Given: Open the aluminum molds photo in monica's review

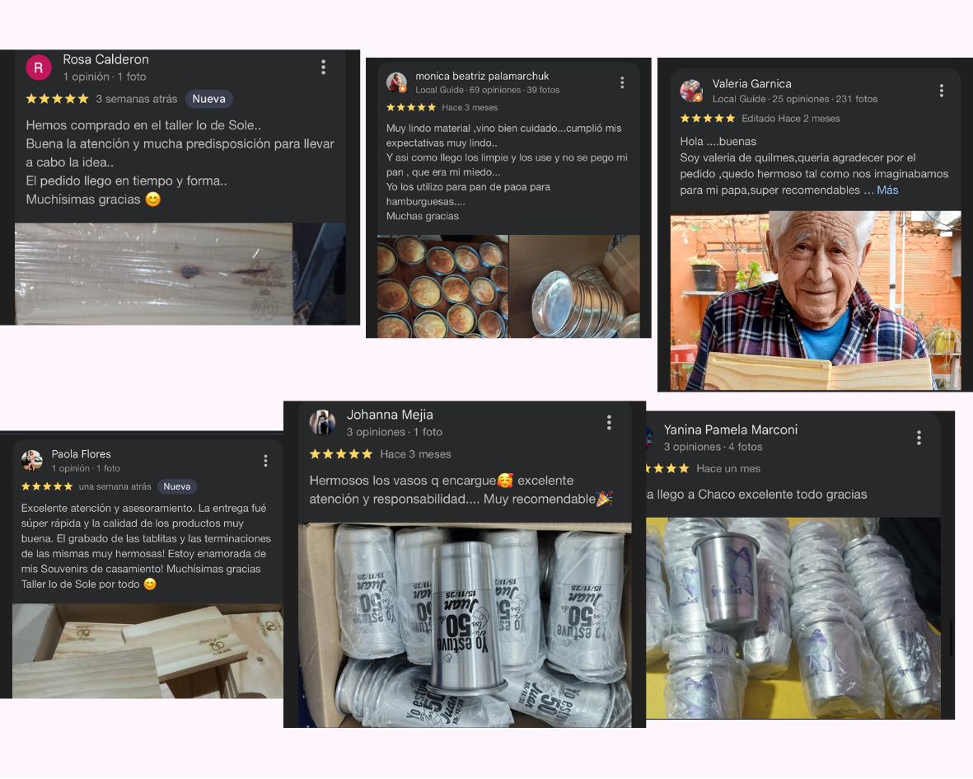Looking at the screenshot, I should 574,286.
